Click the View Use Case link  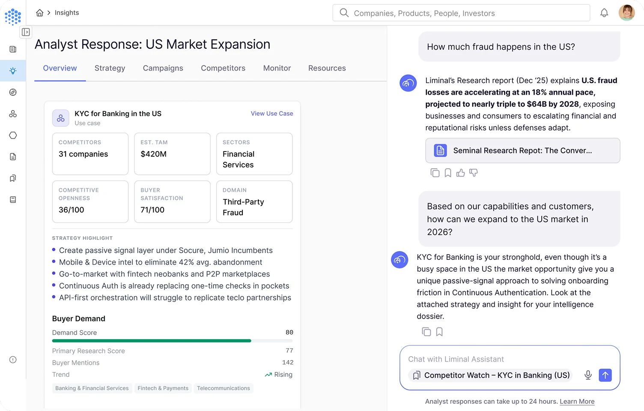(x=271, y=113)
